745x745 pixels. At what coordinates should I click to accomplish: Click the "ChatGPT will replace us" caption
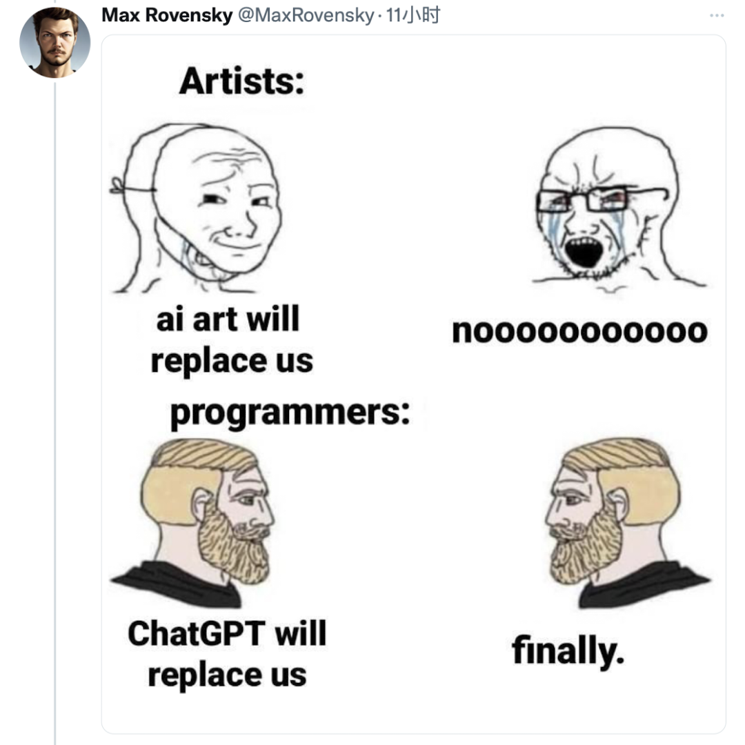pos(228,653)
